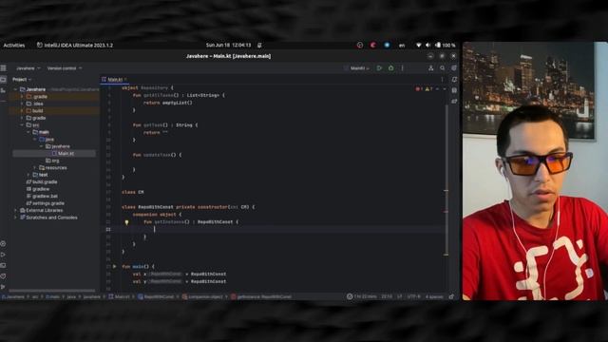Open the Run tool window icon
The image size is (608, 342).
(3, 255)
